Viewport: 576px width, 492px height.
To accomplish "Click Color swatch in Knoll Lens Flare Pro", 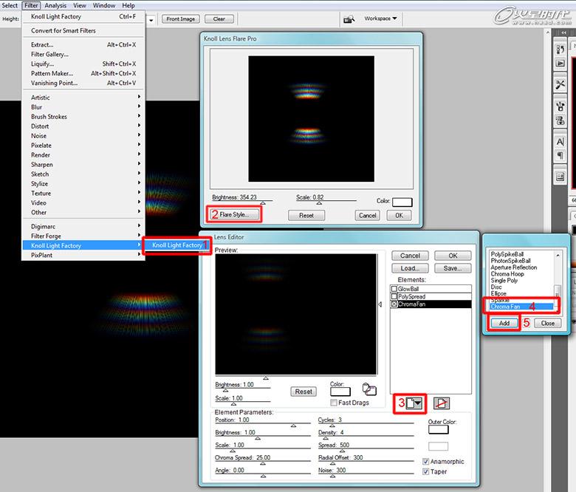I will click(402, 202).
